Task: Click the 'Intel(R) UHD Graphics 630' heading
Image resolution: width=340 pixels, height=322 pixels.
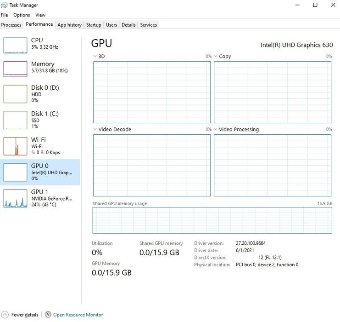Action: [296, 45]
